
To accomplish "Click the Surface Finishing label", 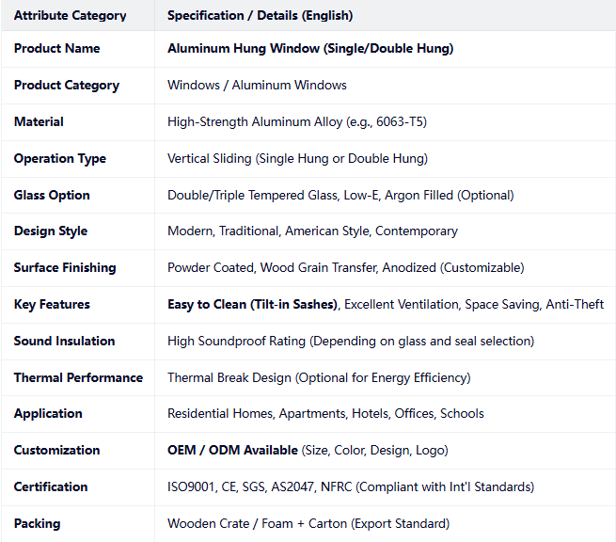I will click(x=65, y=267).
